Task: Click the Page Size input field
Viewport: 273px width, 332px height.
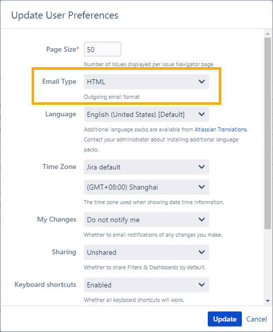Action: point(102,49)
